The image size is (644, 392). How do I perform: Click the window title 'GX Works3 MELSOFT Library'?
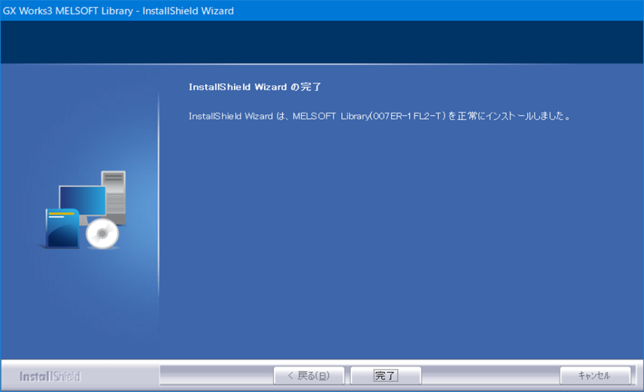click(x=68, y=11)
